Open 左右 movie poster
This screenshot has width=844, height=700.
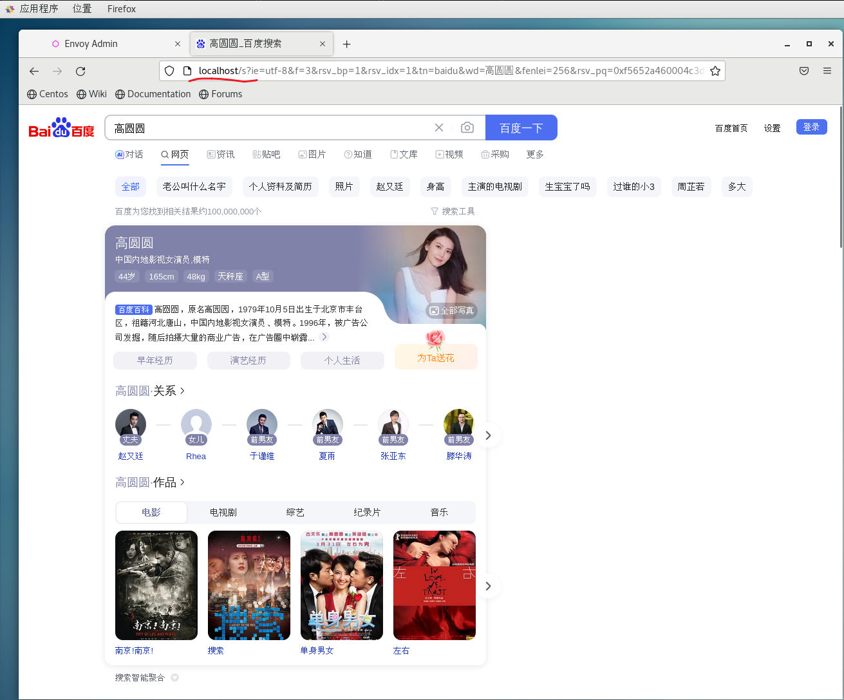435,585
